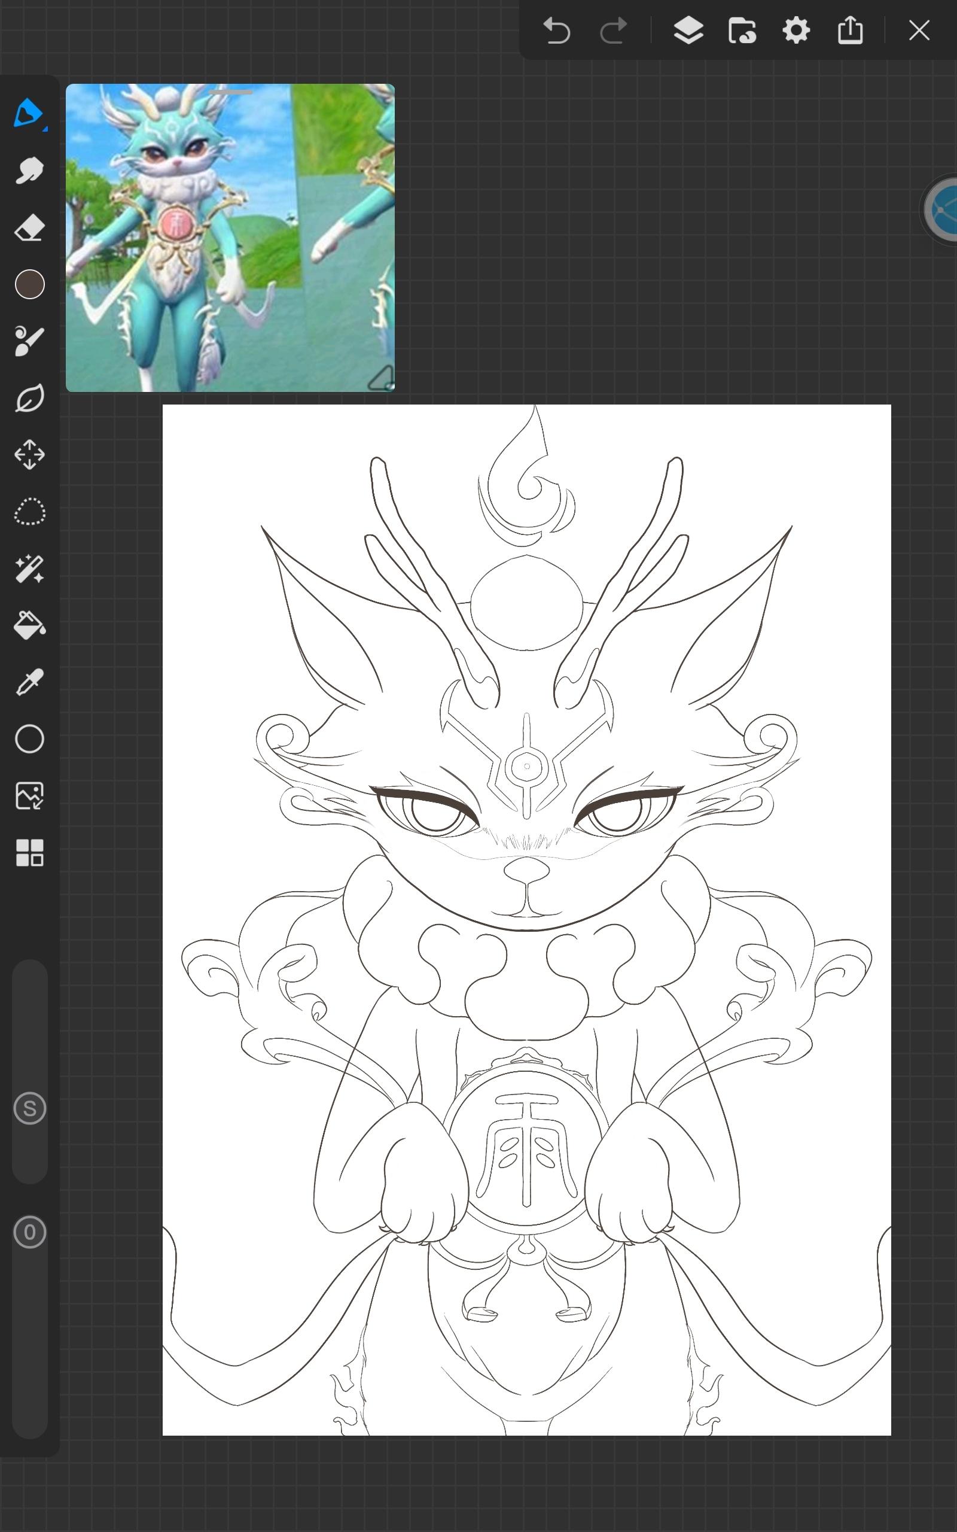
Task: Click the S brush size slider handle
Action: [30, 1108]
